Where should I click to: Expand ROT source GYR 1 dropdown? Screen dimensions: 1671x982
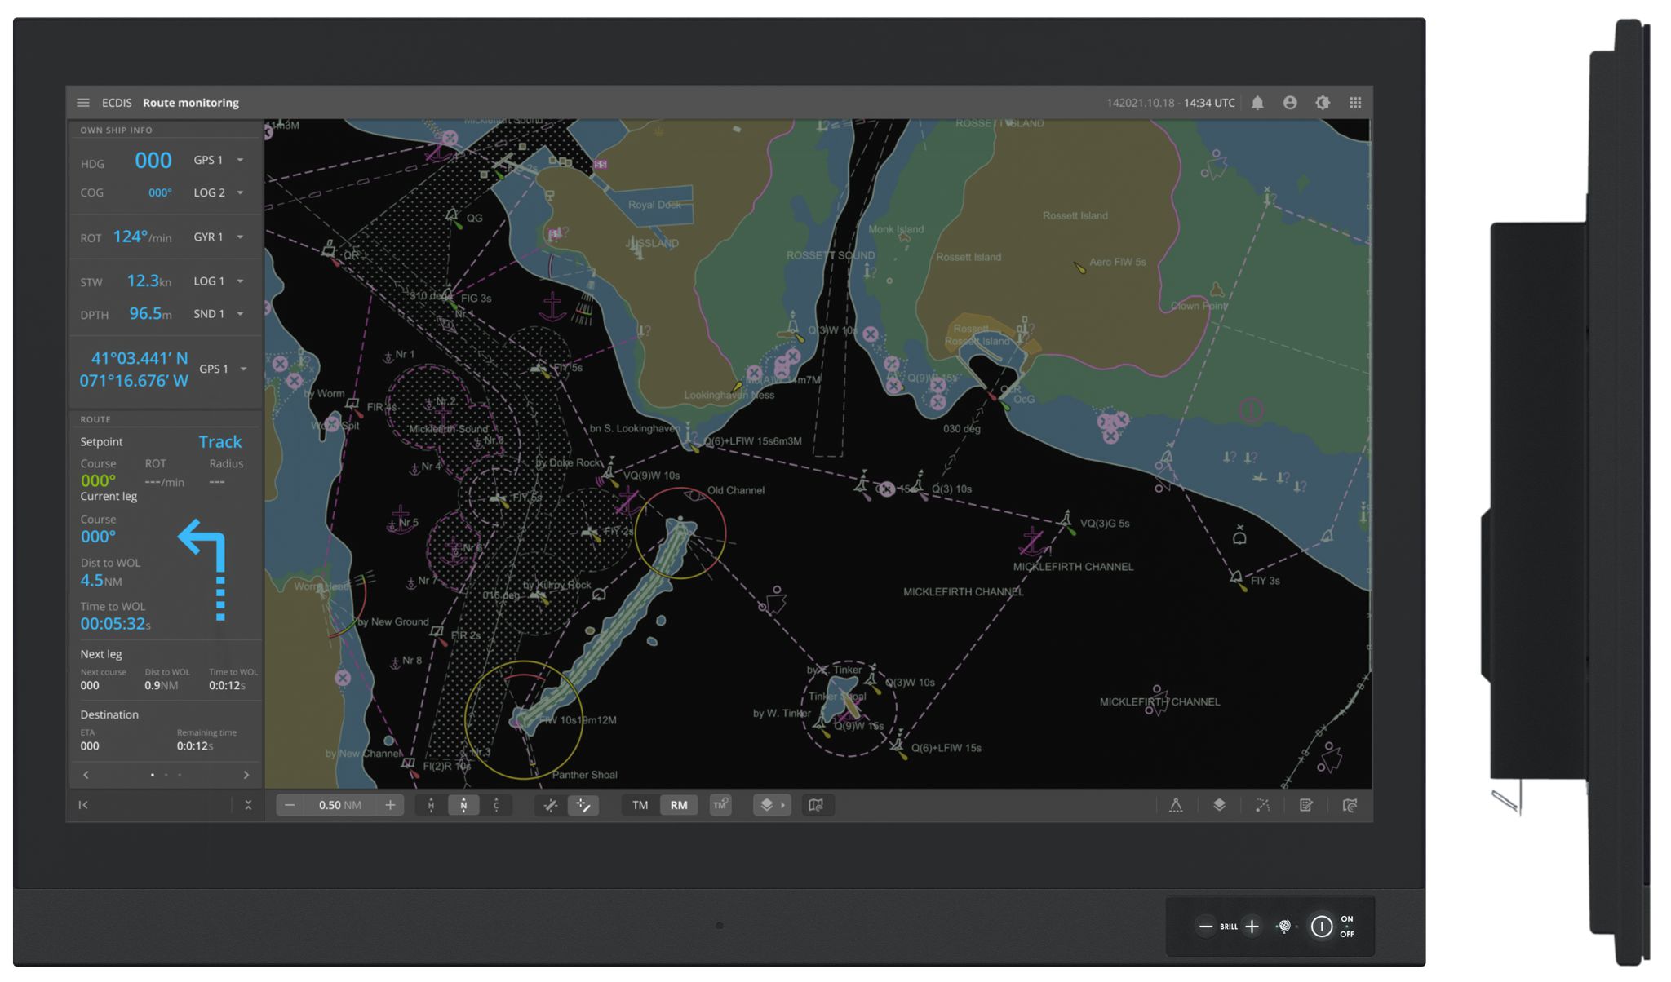pos(240,237)
